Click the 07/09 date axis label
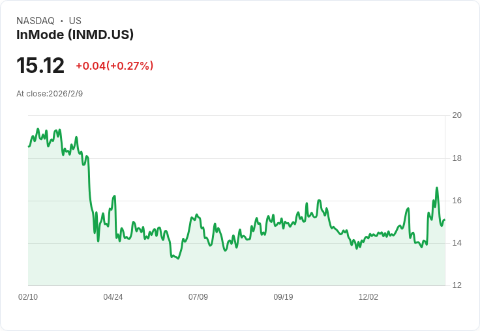Screen dimensions: 480x331 198,296
